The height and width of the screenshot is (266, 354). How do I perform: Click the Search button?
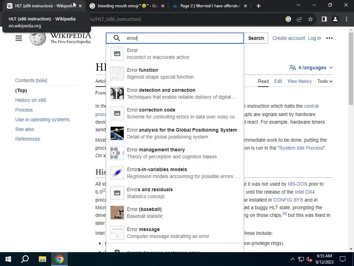pyautogui.click(x=256, y=38)
